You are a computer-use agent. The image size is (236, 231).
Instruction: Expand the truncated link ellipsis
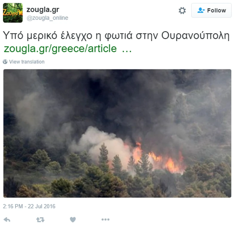127,48
